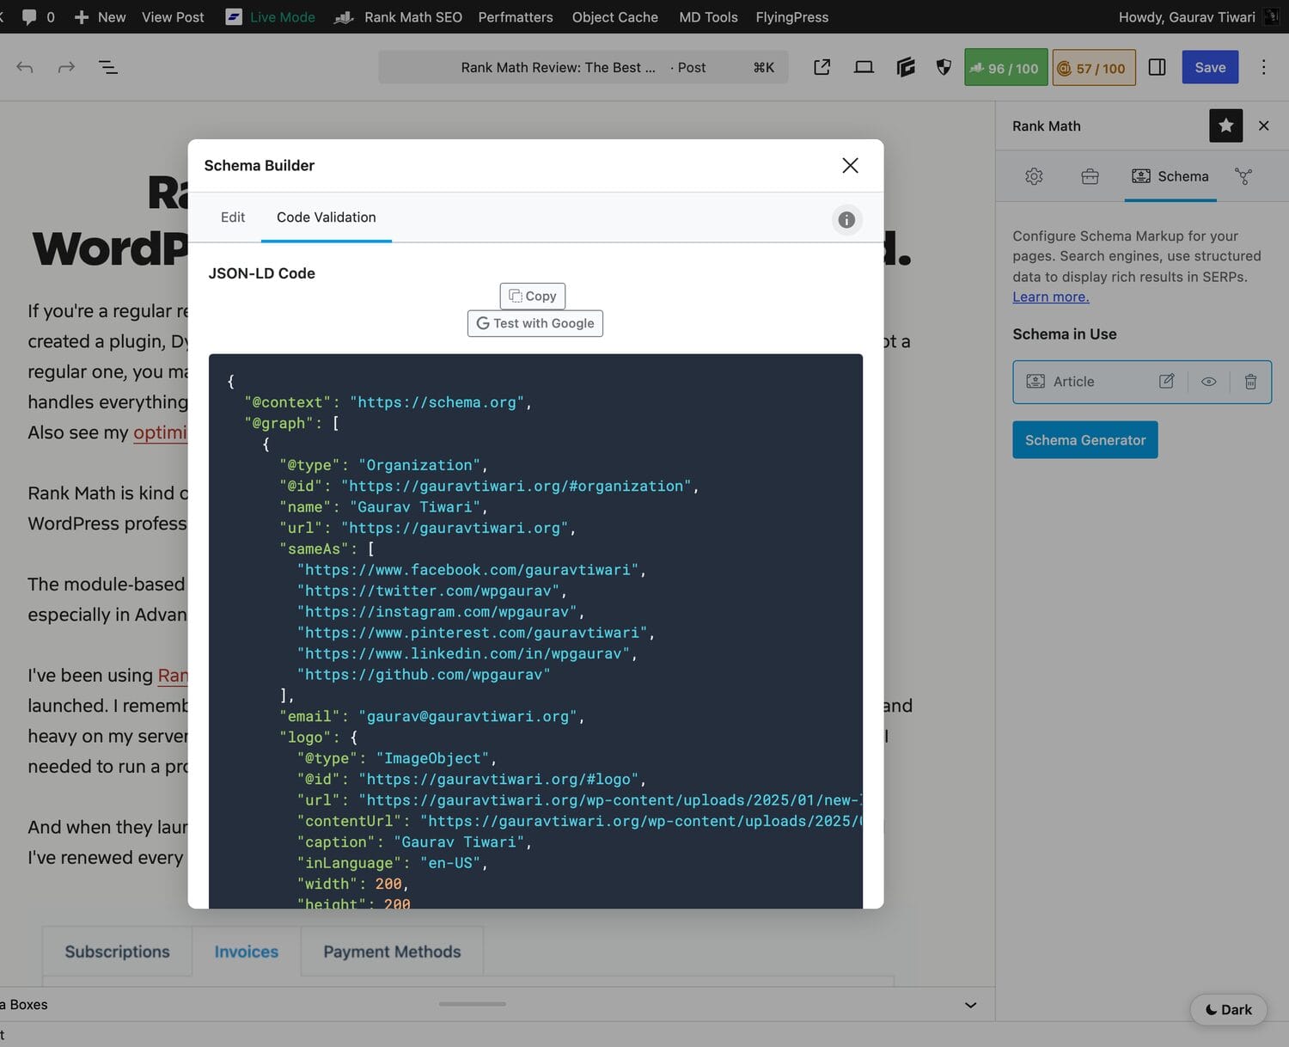The height and width of the screenshot is (1047, 1289).
Task: Open Rank Math Social share tab
Action: click(x=1243, y=176)
